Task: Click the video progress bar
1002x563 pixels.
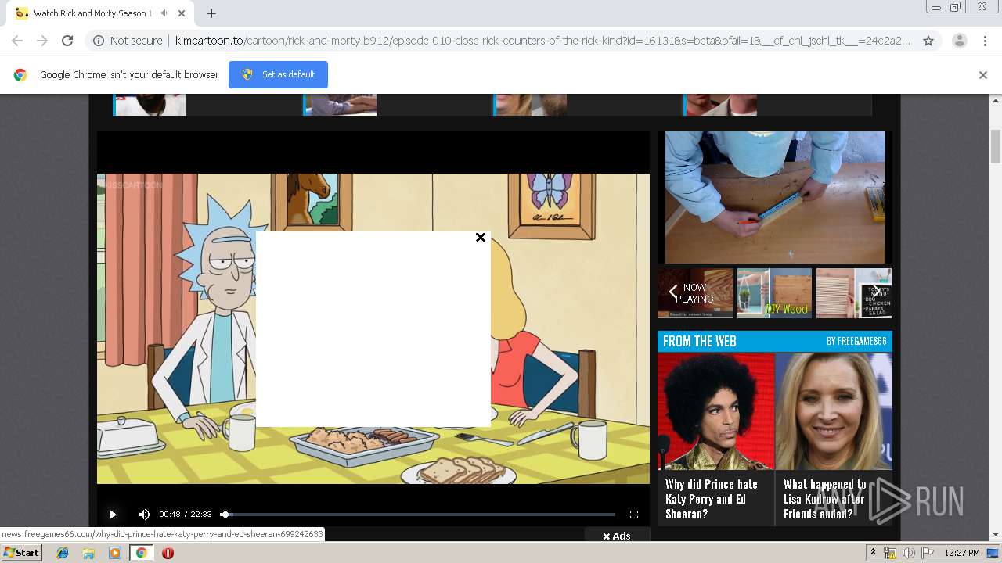Action: 418,515
